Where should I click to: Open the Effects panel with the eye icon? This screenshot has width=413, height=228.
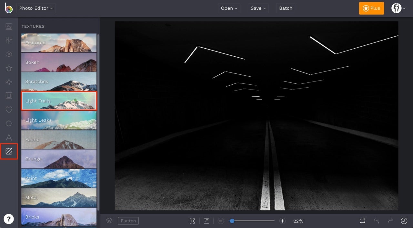click(9, 54)
